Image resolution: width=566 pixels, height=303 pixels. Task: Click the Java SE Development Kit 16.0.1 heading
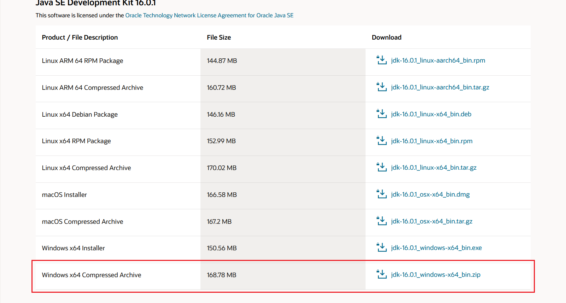(x=96, y=3)
